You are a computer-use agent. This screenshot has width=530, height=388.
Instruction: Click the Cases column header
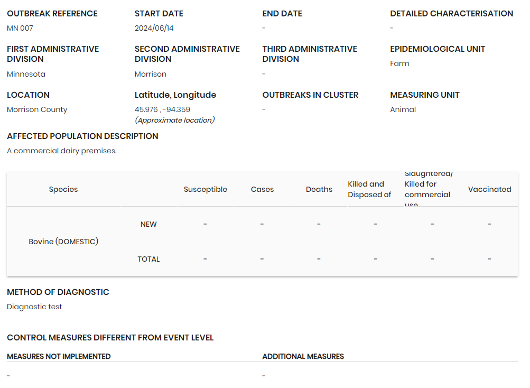(262, 189)
